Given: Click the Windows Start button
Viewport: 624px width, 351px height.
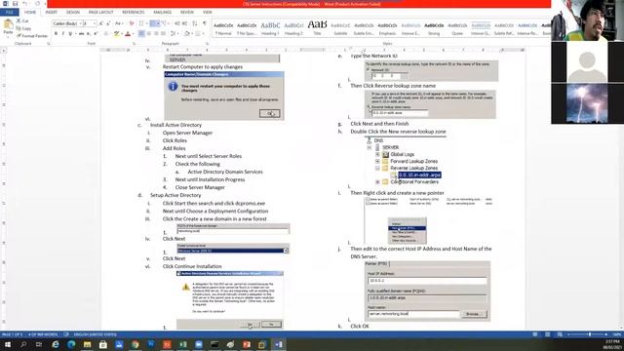Looking at the screenshot, I should [8, 344].
